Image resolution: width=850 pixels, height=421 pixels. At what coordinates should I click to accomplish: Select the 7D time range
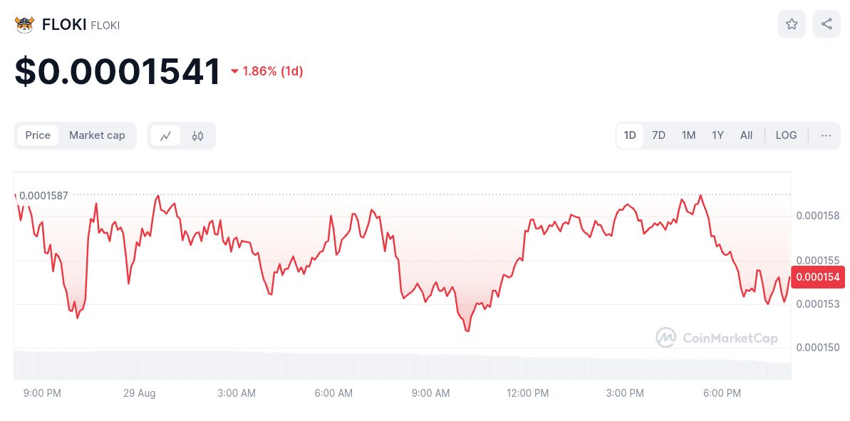point(658,135)
